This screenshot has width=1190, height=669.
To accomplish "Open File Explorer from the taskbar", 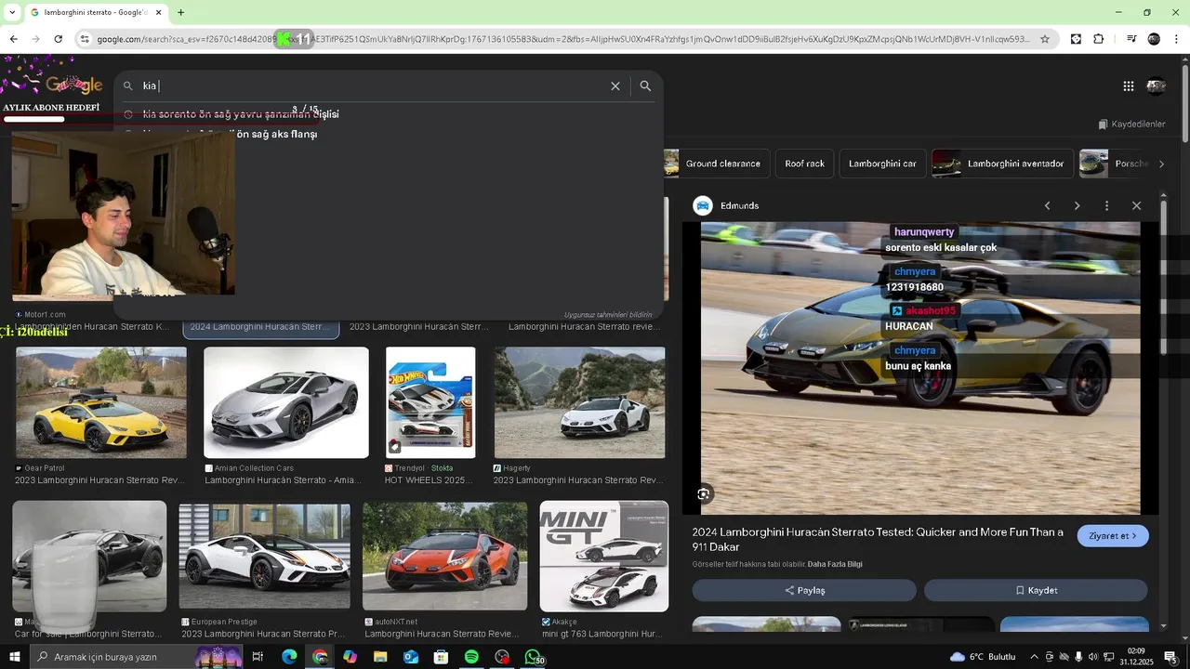I will (380, 657).
